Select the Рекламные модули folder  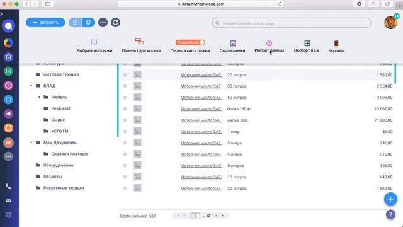64,188
